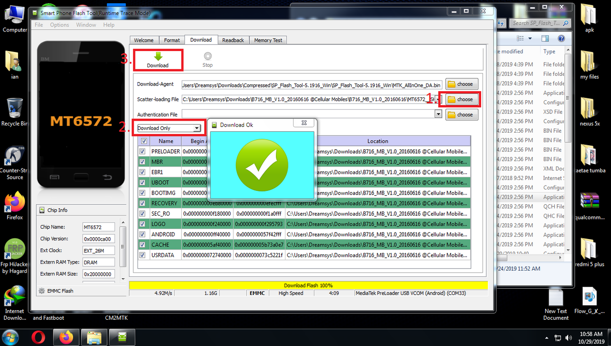Screen dimensions: 611x346
Task: Click the phone image menu button icon
Action: (x=55, y=178)
